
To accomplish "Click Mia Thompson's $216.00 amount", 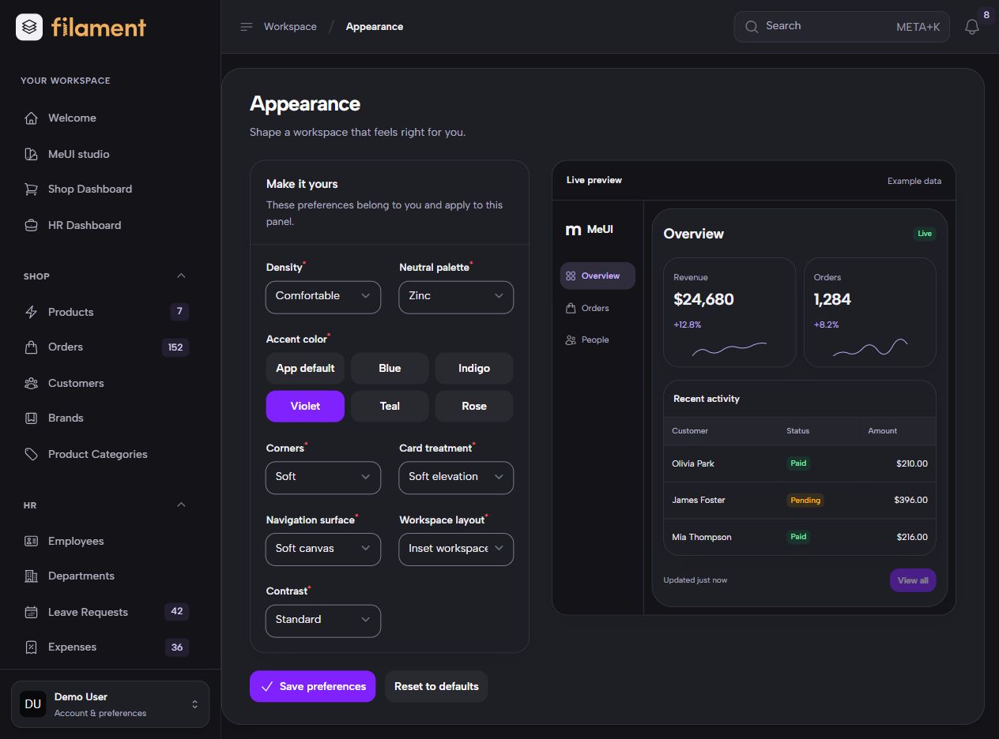I will pyautogui.click(x=912, y=537).
